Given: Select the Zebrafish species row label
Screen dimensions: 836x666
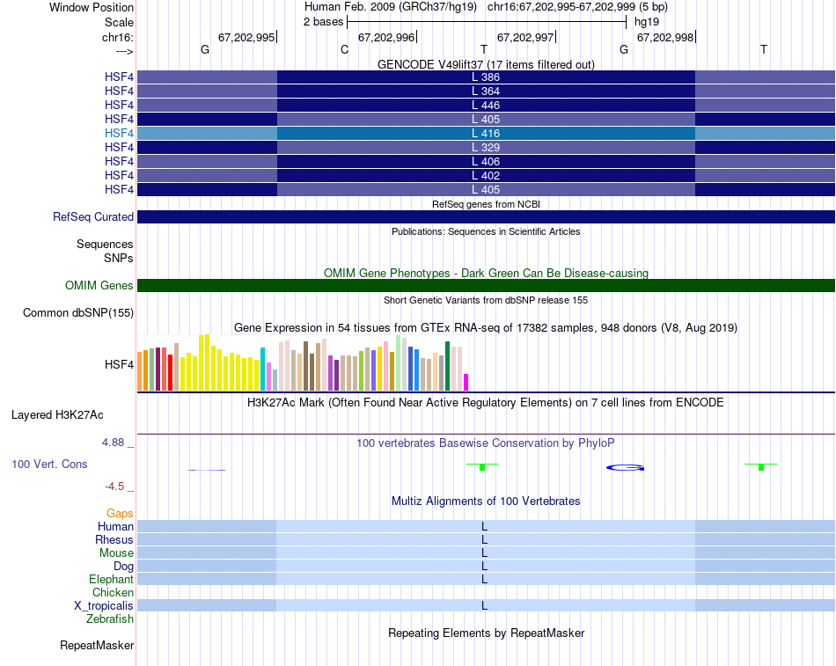Looking at the screenshot, I should click(110, 619).
